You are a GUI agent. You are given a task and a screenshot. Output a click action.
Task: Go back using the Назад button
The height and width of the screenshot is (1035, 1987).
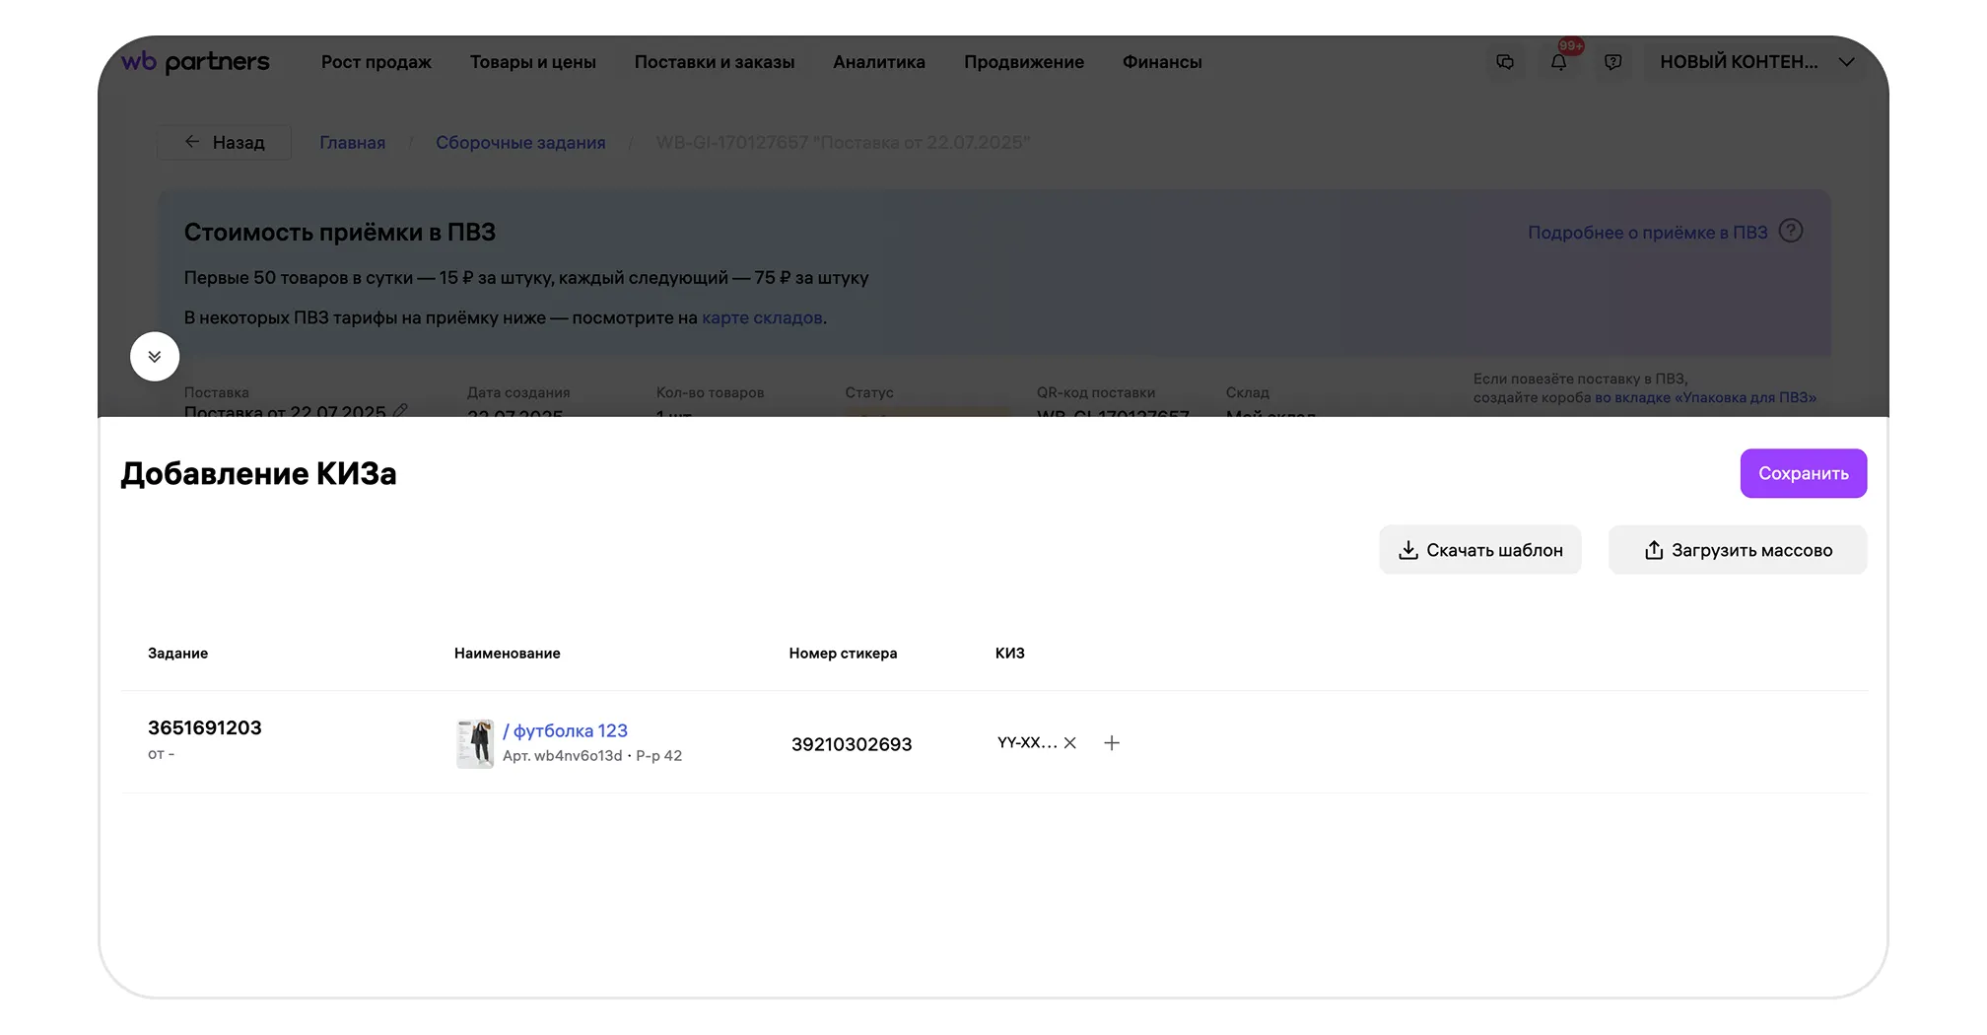[225, 143]
